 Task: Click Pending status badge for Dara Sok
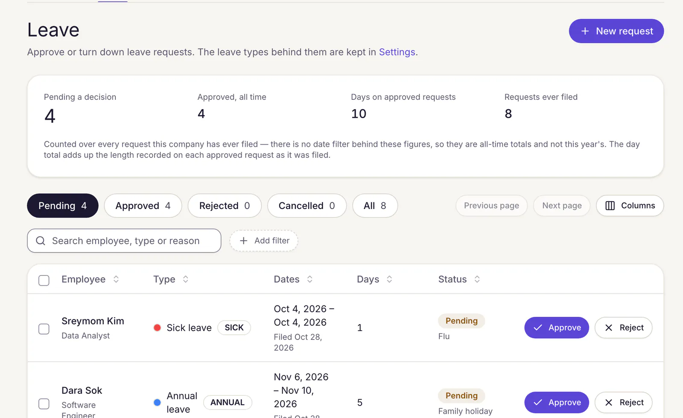tap(461, 395)
